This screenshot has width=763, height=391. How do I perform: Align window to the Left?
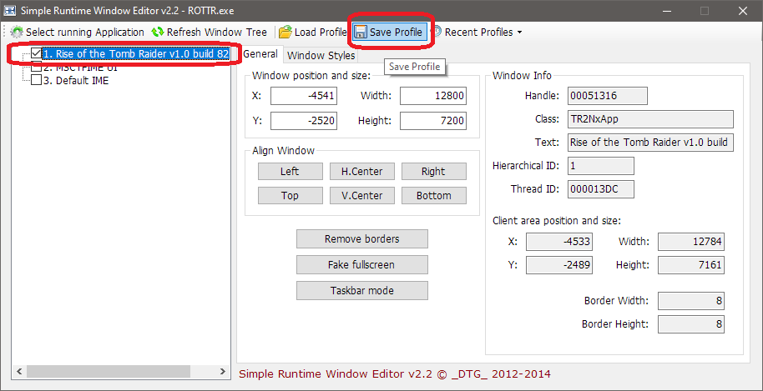coord(290,171)
